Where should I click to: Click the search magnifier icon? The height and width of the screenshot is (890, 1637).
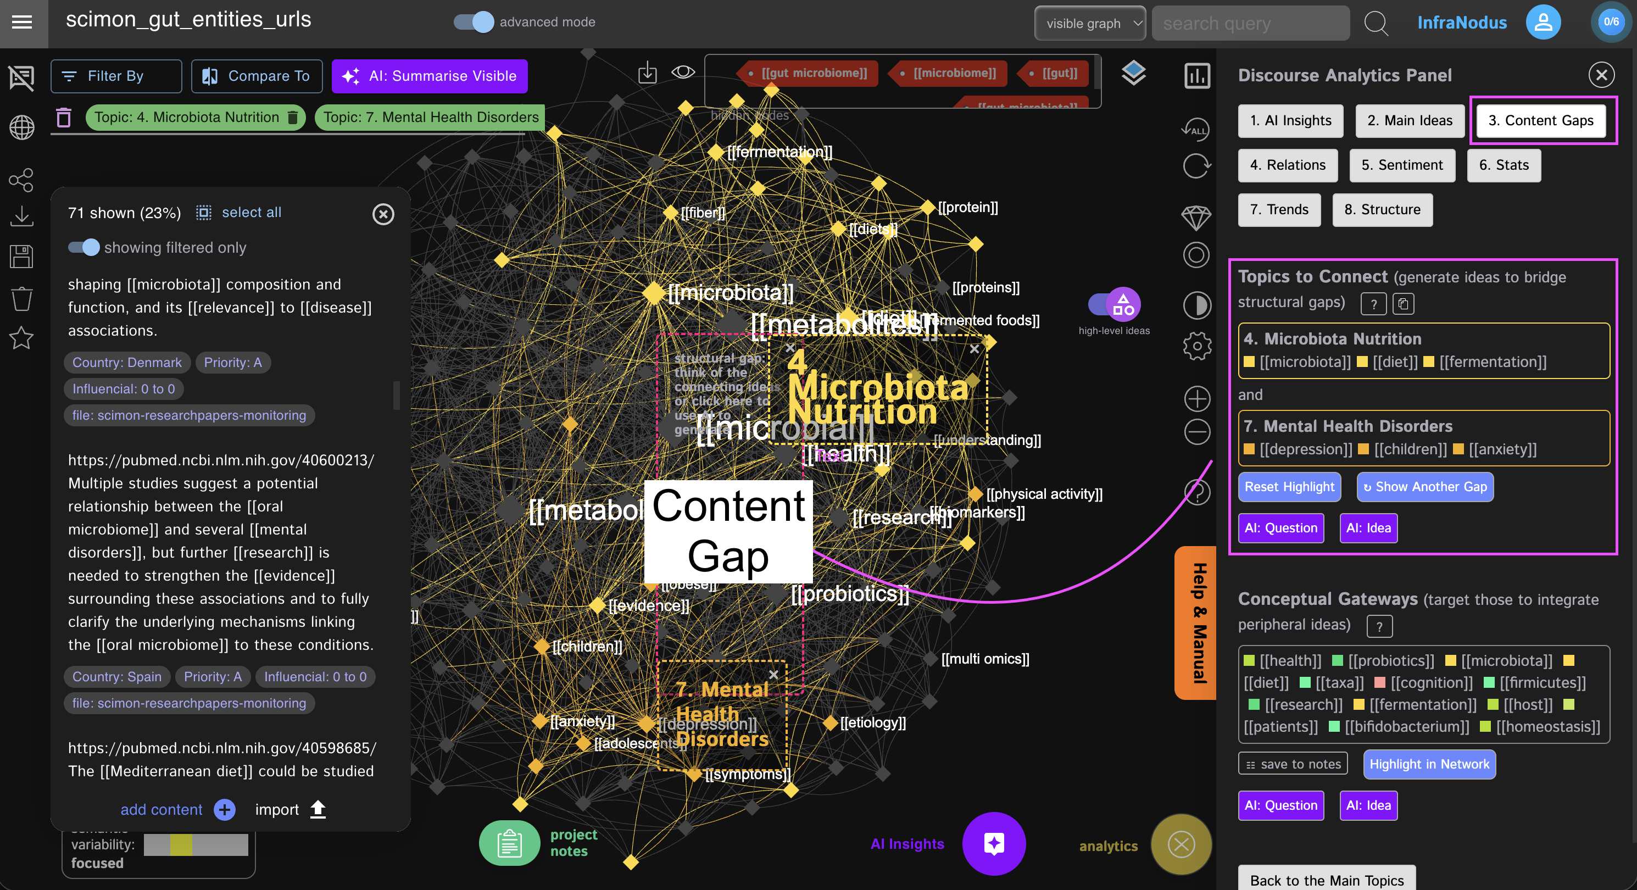[1376, 23]
